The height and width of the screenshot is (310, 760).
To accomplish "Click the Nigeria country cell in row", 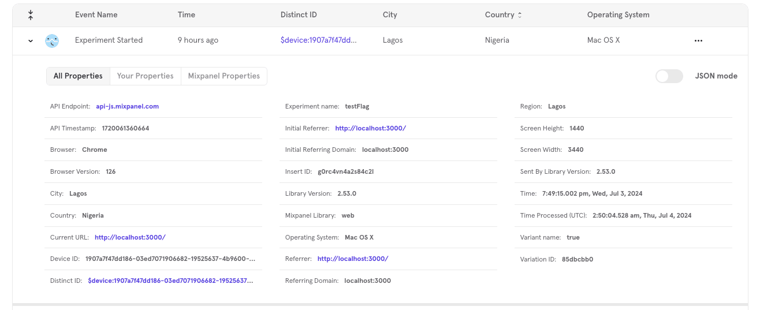I will tap(497, 40).
